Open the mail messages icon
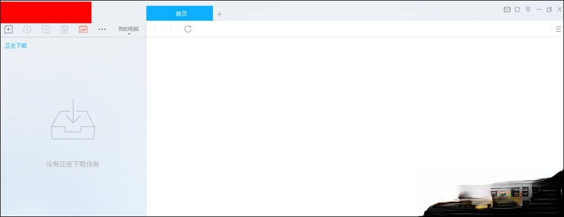The image size is (564, 217). point(507,10)
